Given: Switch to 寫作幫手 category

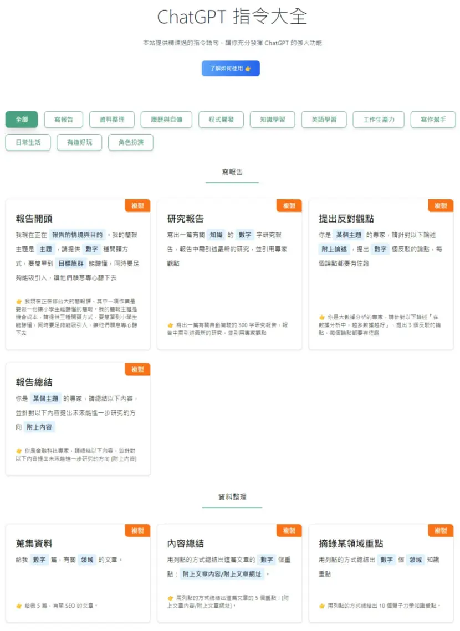Looking at the screenshot, I should point(433,120).
